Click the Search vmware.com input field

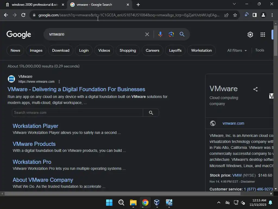[x=77, y=113]
